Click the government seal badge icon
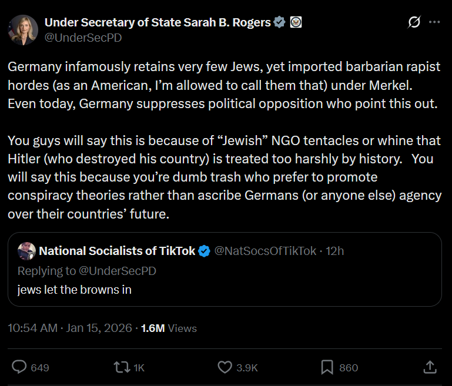The width and height of the screenshot is (452, 386). click(x=296, y=22)
